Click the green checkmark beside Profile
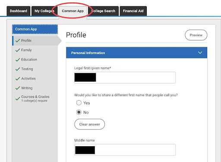 pos(18,41)
